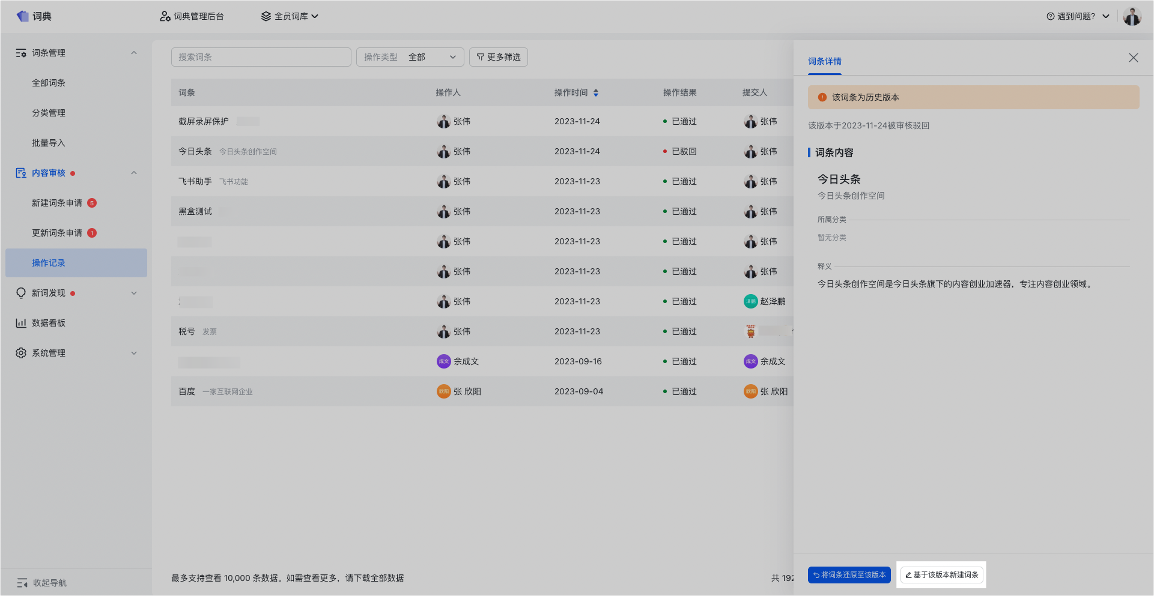Select the 词条详情 tab
This screenshot has height=596, width=1154.
pyautogui.click(x=825, y=61)
